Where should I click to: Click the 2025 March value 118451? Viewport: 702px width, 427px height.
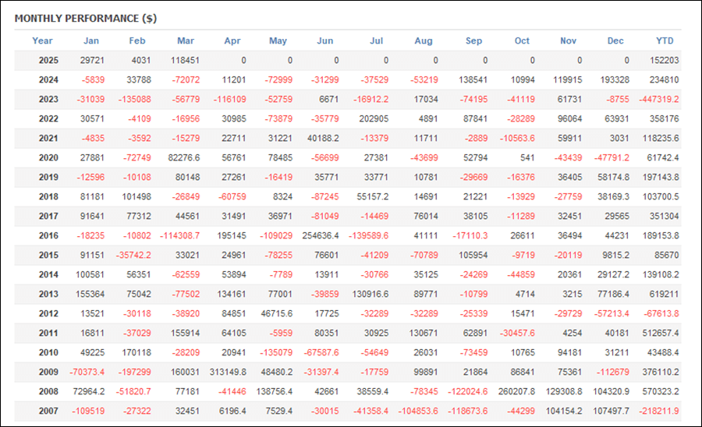(186, 60)
